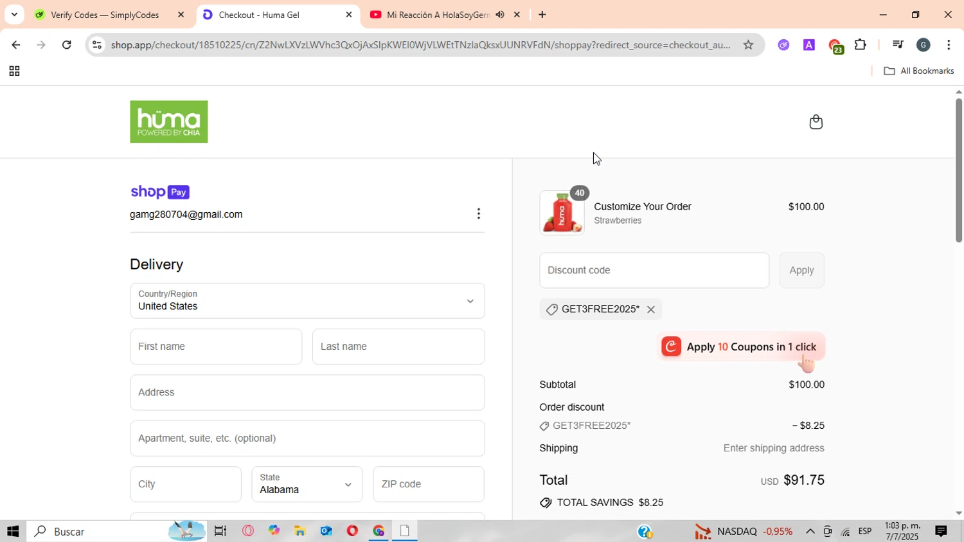
Task: Click the Shop Pay logo
Action: (160, 192)
